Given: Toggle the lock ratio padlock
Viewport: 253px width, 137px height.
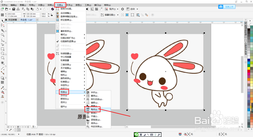Looking at the screenshot, I should tap(52, 15).
